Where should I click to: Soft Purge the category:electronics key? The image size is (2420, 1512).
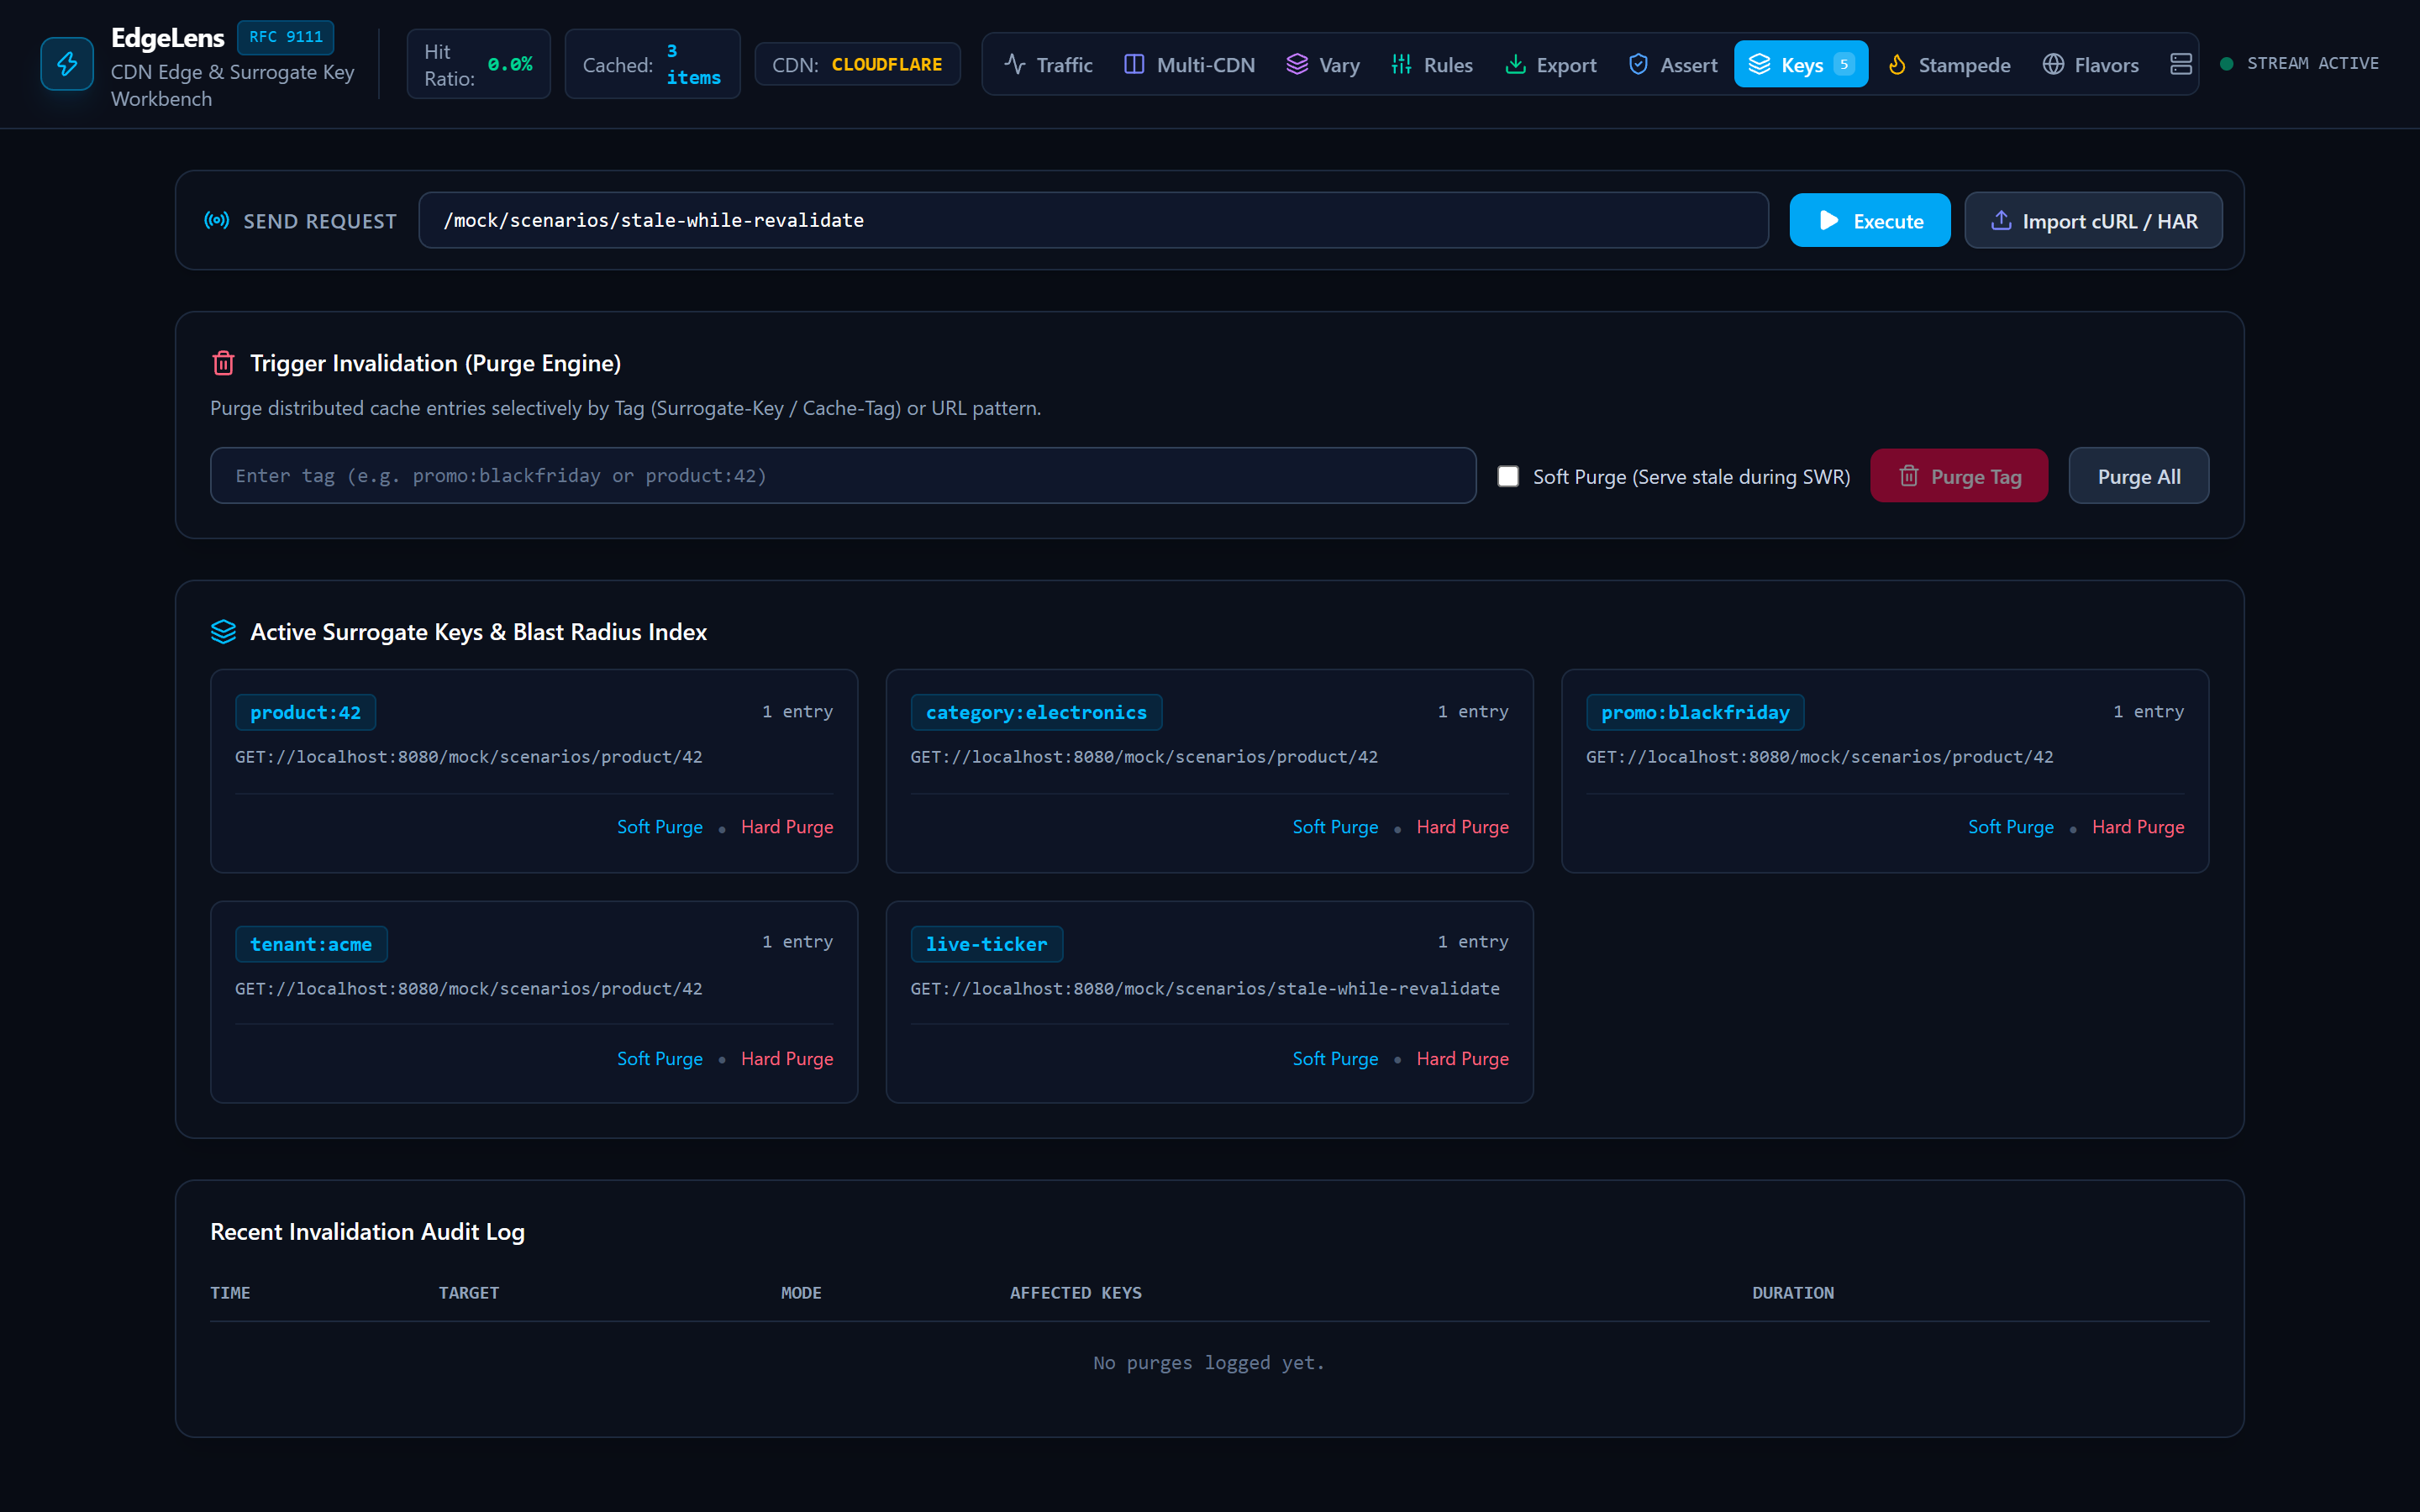click(1335, 827)
